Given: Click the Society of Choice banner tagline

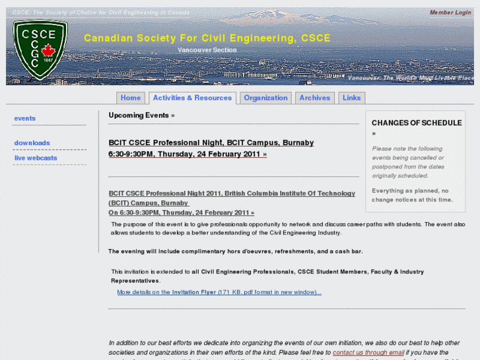Looking at the screenshot, I should click(101, 13).
